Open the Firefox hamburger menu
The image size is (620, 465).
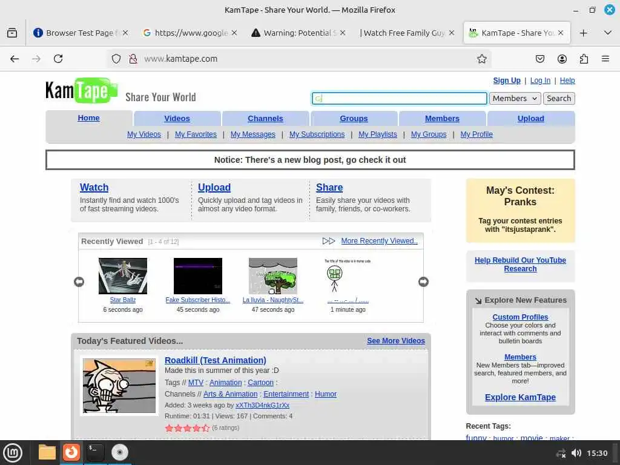coord(605,59)
